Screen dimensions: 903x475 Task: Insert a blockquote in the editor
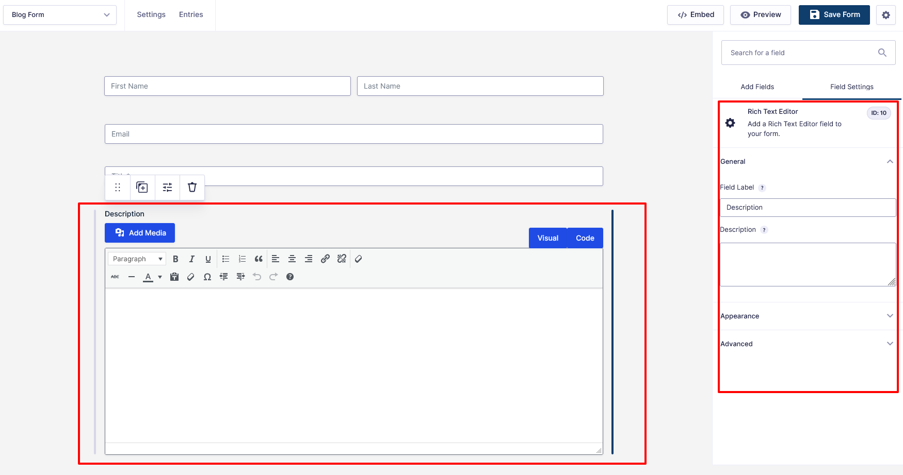(x=259, y=259)
